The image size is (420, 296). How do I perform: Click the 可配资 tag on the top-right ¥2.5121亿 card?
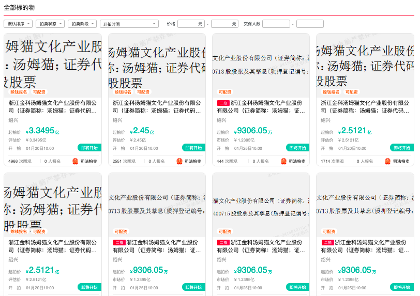point(350,92)
